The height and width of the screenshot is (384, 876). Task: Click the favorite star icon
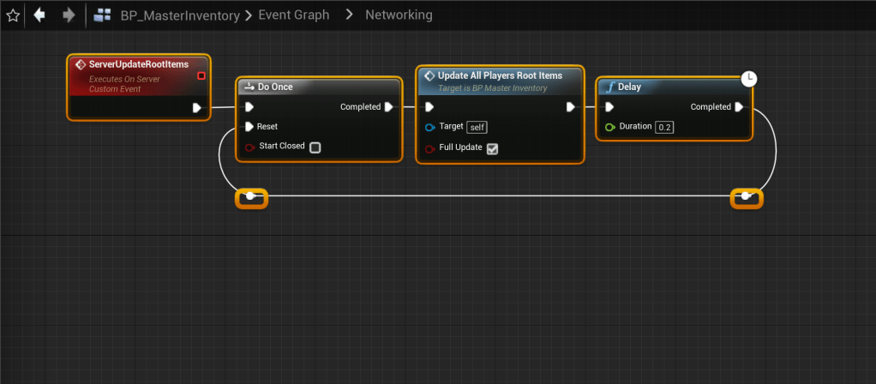(12, 15)
